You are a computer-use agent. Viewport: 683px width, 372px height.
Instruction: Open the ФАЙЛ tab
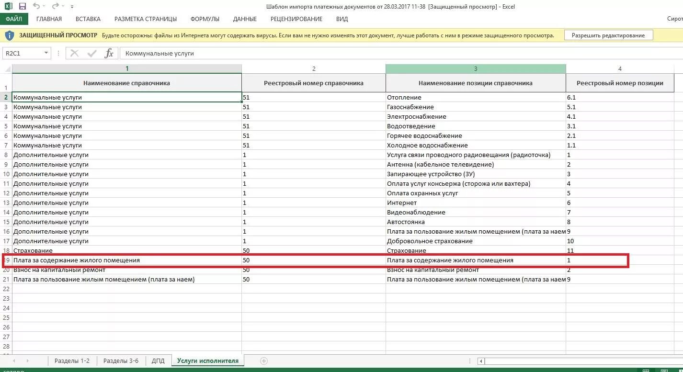(x=14, y=19)
